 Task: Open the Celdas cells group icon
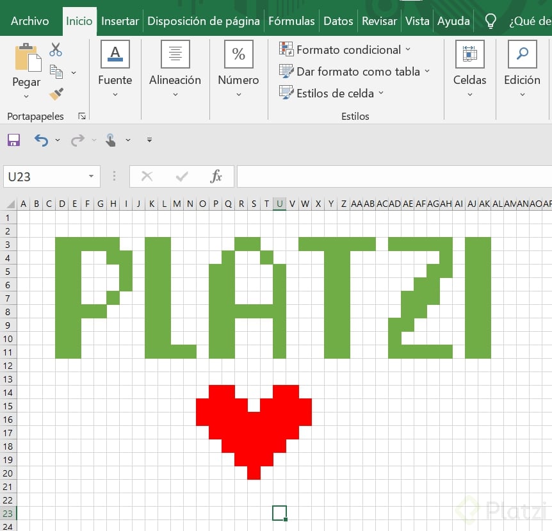(469, 54)
